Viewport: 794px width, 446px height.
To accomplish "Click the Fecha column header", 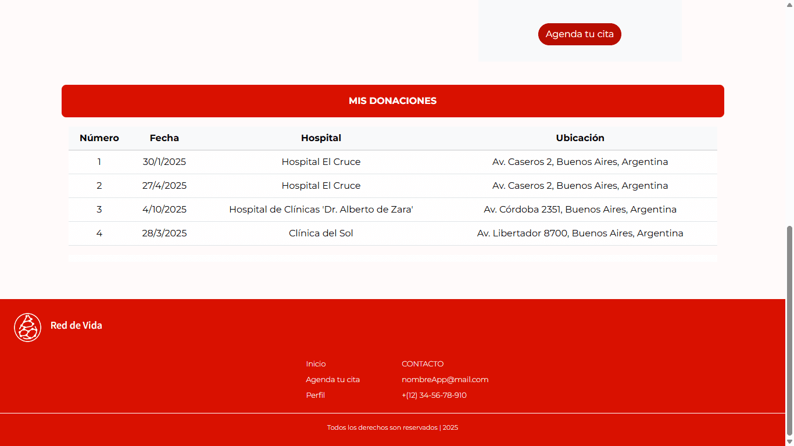I will (164, 138).
